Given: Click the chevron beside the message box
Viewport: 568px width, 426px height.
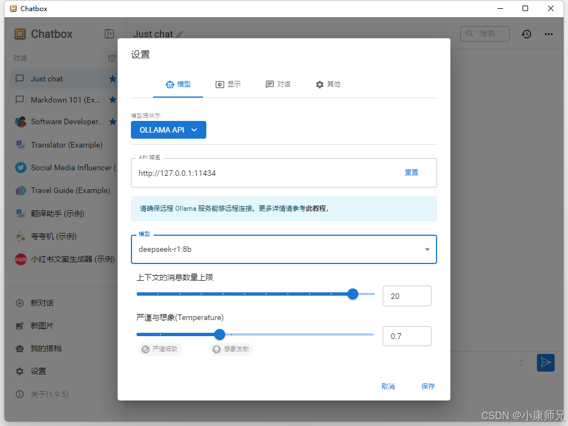Looking at the screenshot, I should (521, 362).
